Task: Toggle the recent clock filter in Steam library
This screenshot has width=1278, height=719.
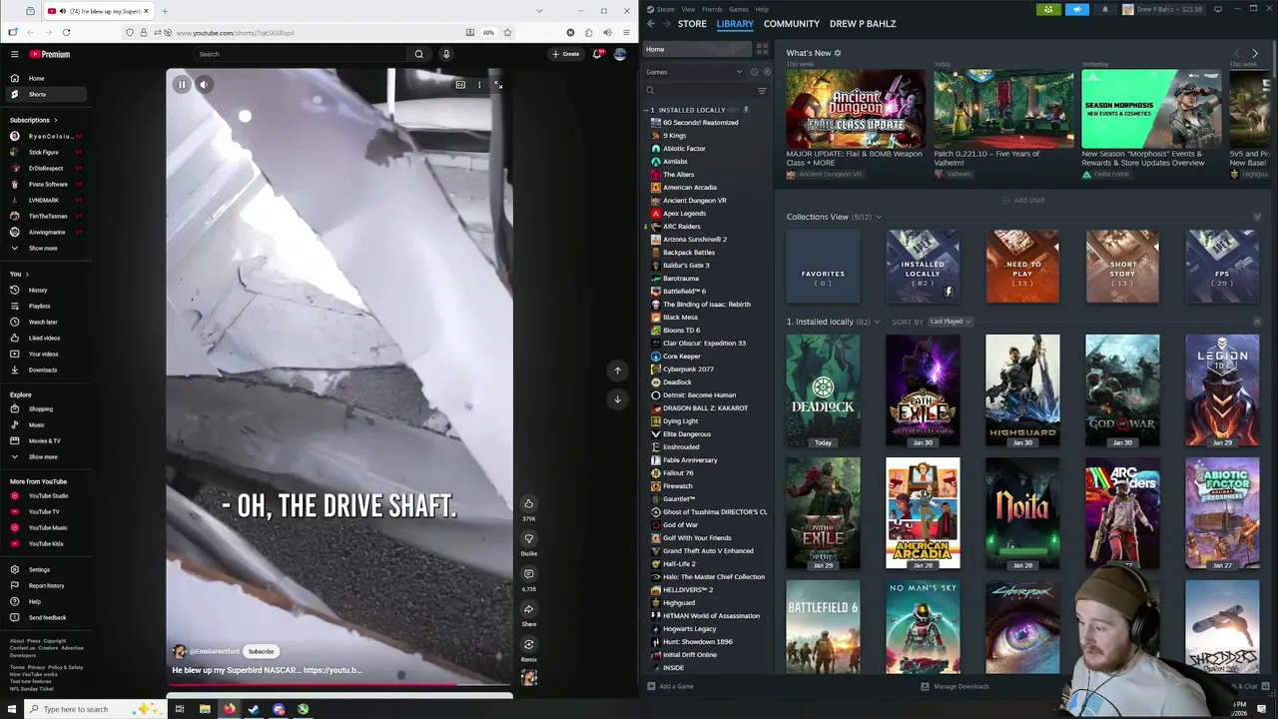Action: [754, 72]
